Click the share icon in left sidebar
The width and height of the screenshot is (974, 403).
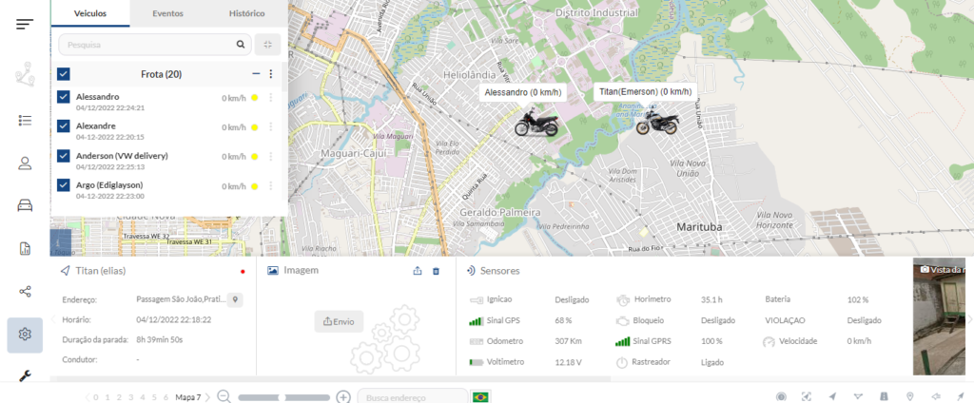[25, 291]
